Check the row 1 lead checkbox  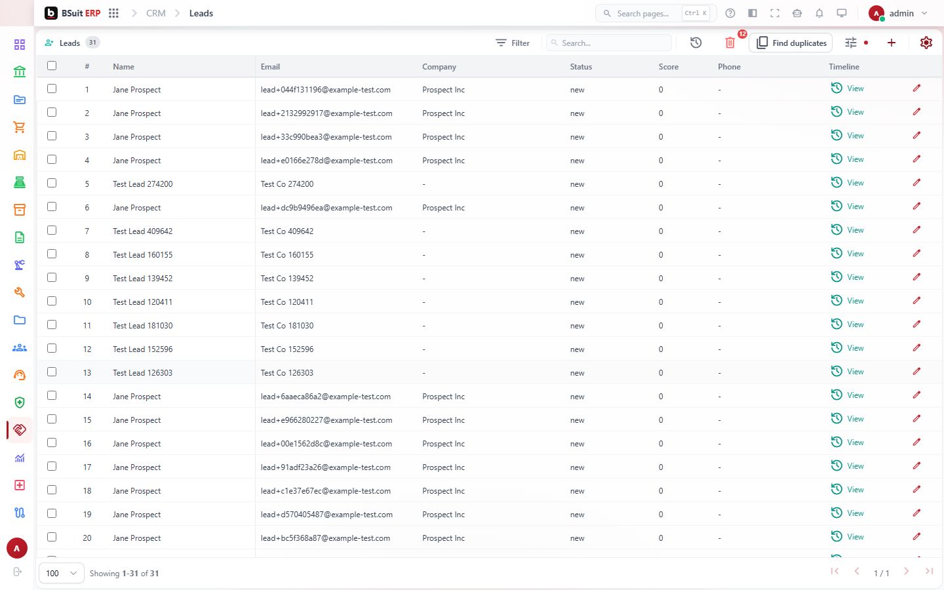(x=52, y=88)
